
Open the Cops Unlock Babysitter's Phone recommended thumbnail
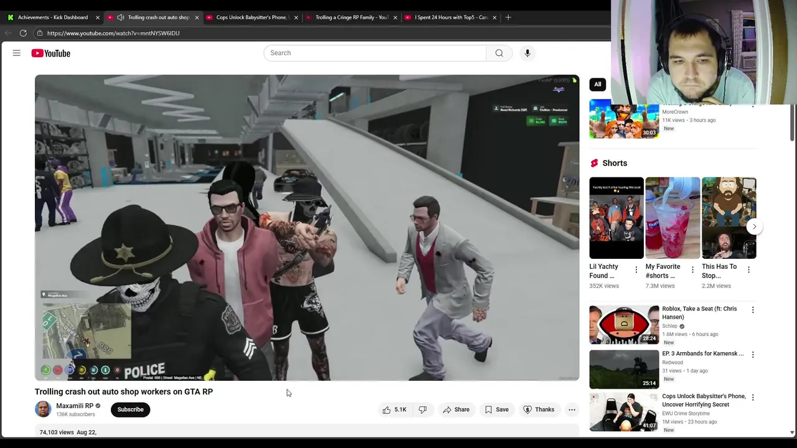[x=624, y=412]
